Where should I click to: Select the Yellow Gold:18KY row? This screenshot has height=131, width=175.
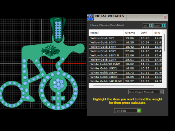point(125,51)
